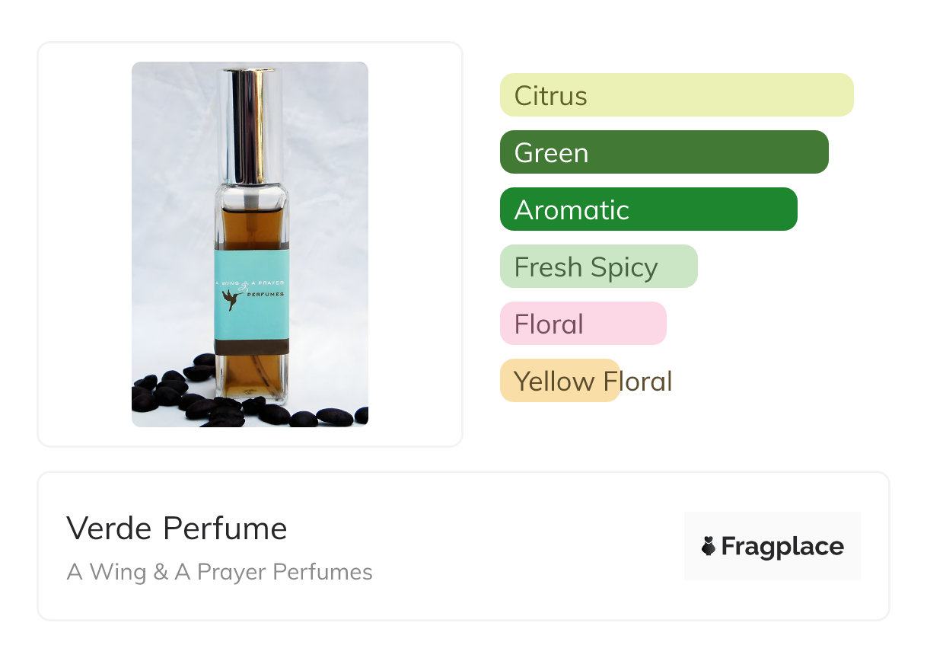Screen dimensions: 927x658
Task: Select the Fresh Spicy accord bar
Action: (x=598, y=267)
